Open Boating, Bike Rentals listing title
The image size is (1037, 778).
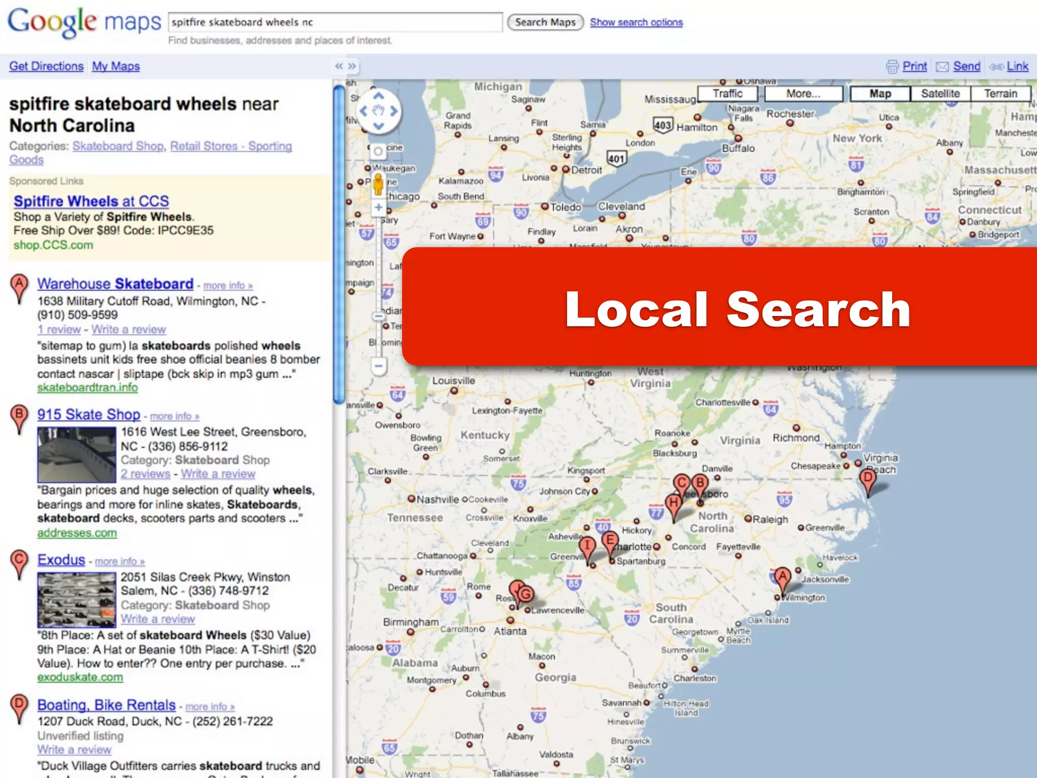click(x=106, y=705)
